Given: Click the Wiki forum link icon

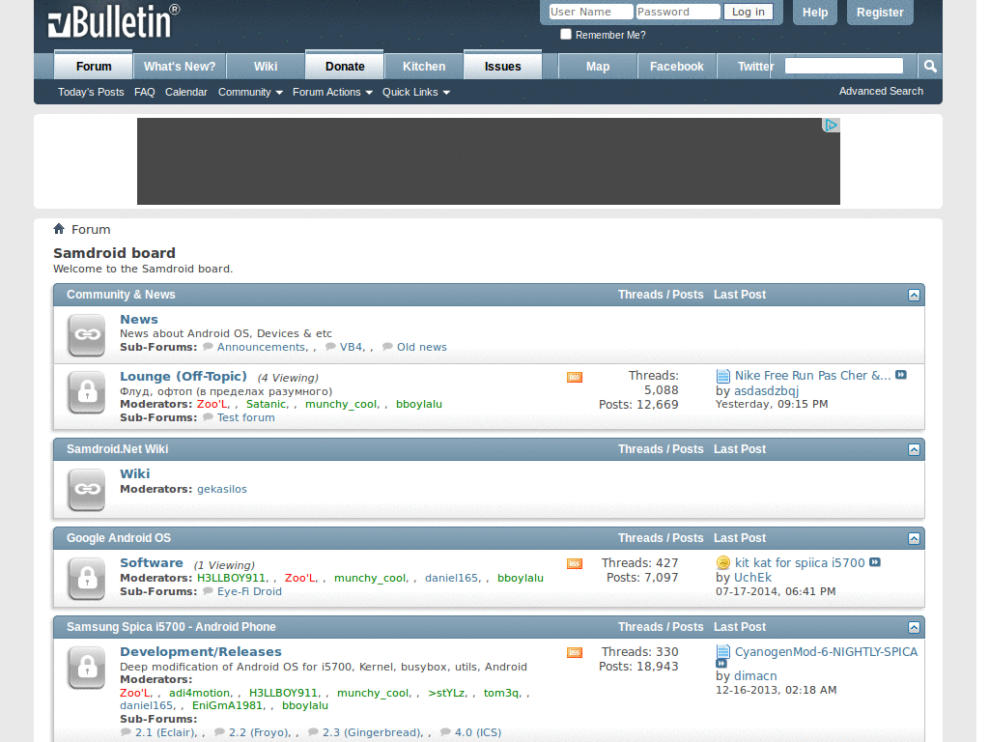Looking at the screenshot, I should (x=87, y=489).
